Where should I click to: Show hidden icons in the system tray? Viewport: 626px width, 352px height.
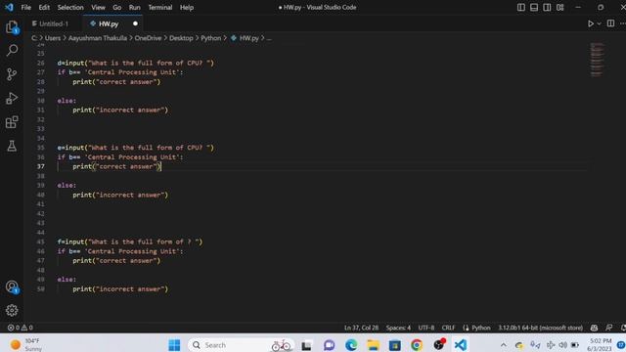coord(504,345)
